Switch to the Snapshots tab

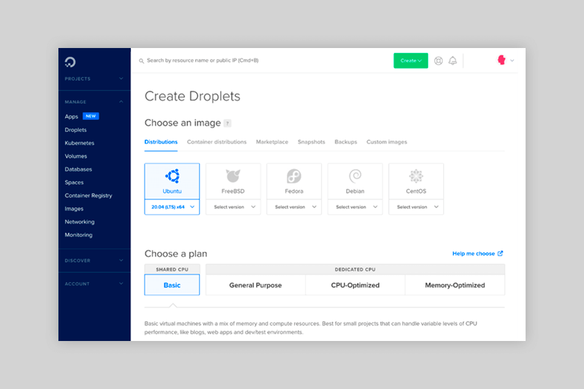tap(311, 142)
